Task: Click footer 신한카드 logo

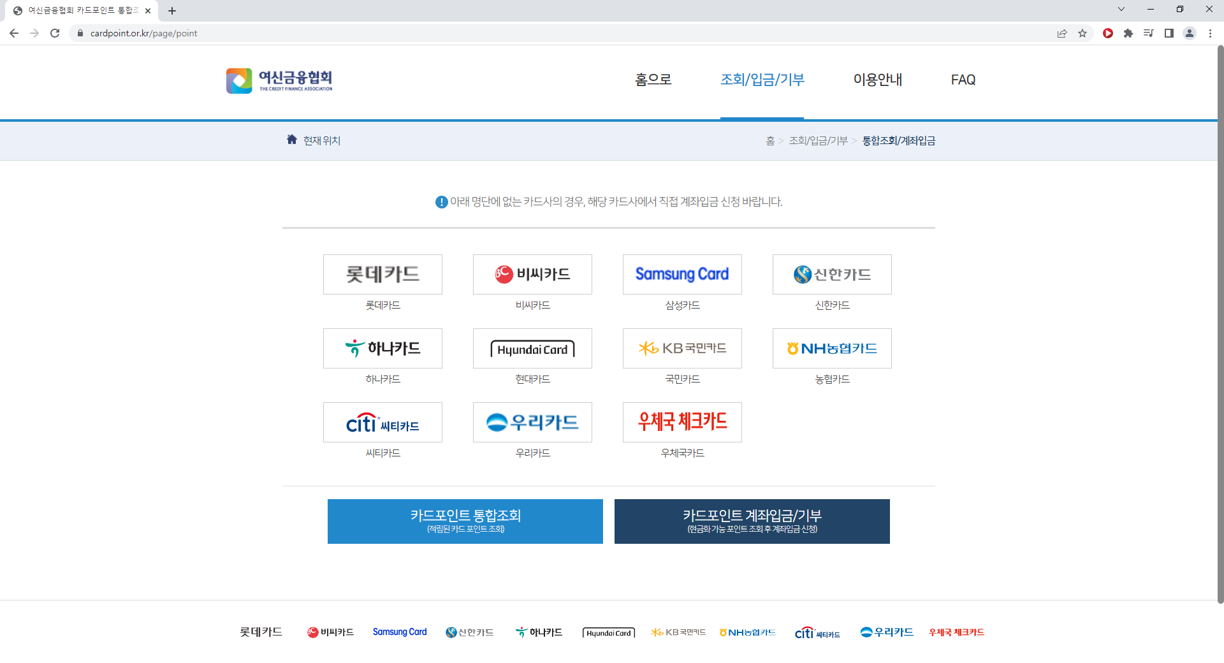Action: pos(470,632)
